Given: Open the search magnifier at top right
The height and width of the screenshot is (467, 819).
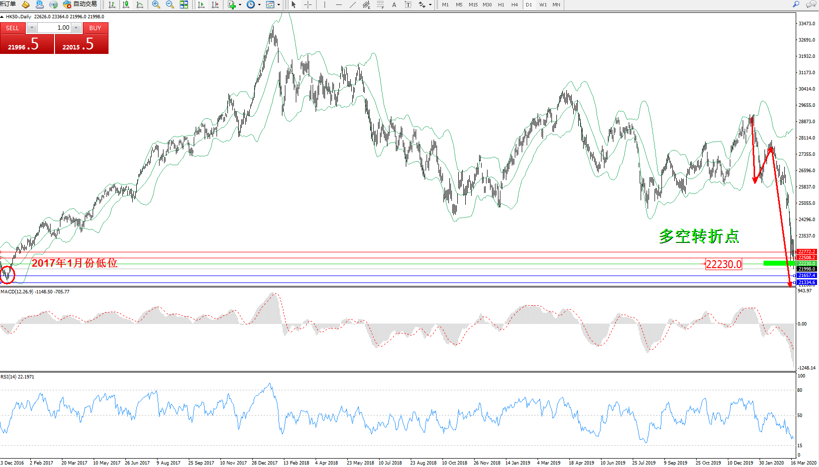Looking at the screenshot, I should point(796,4).
